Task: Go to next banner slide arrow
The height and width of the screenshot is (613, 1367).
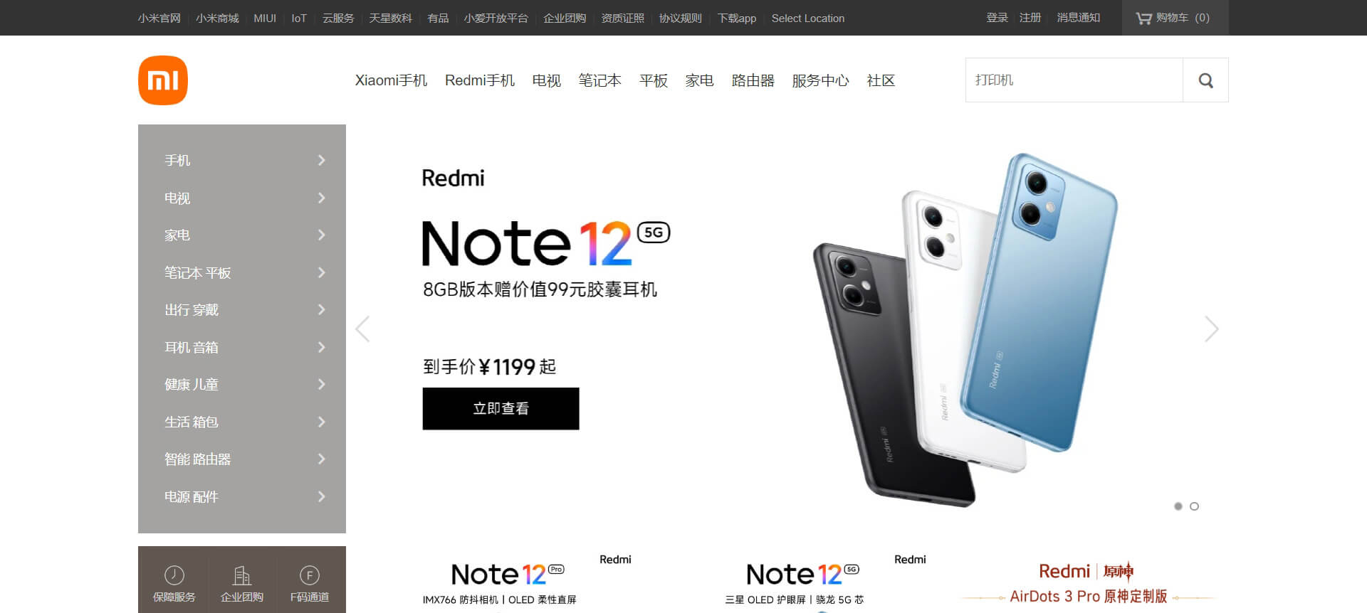Action: coord(1212,329)
